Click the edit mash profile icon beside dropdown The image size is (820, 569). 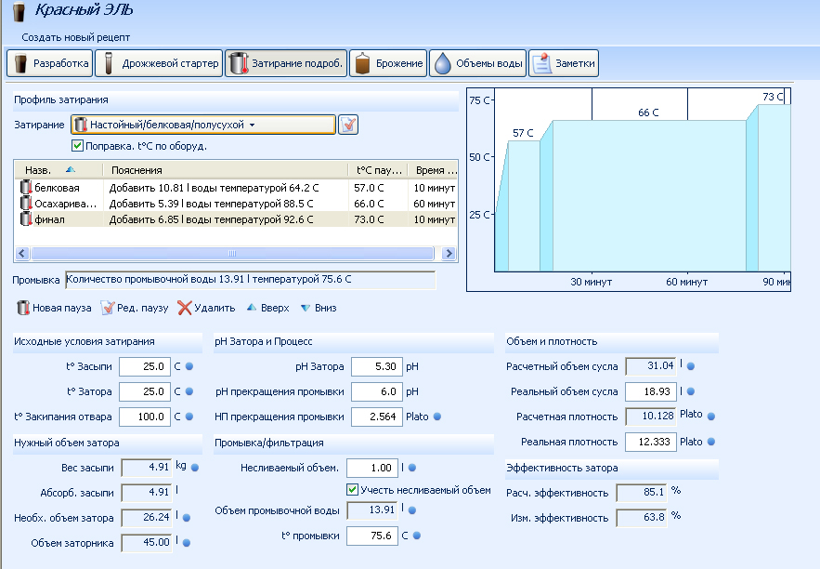pos(348,125)
